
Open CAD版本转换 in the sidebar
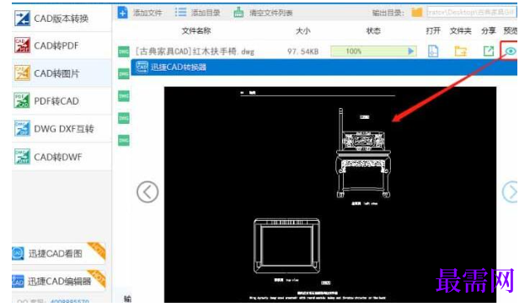(62, 19)
